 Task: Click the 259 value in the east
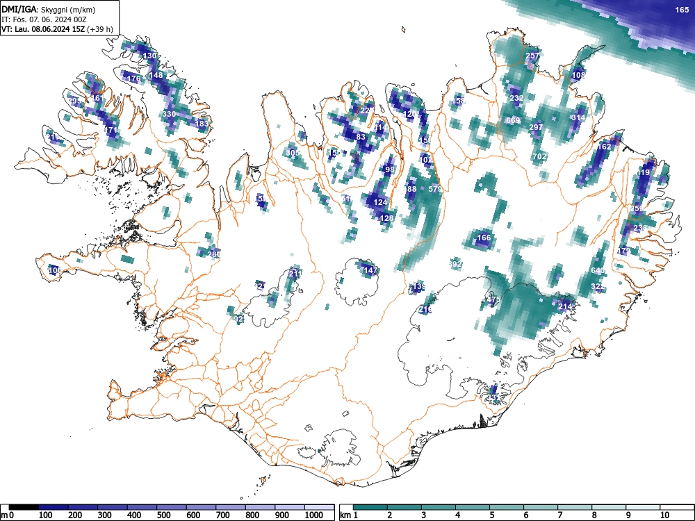pyautogui.click(x=637, y=208)
